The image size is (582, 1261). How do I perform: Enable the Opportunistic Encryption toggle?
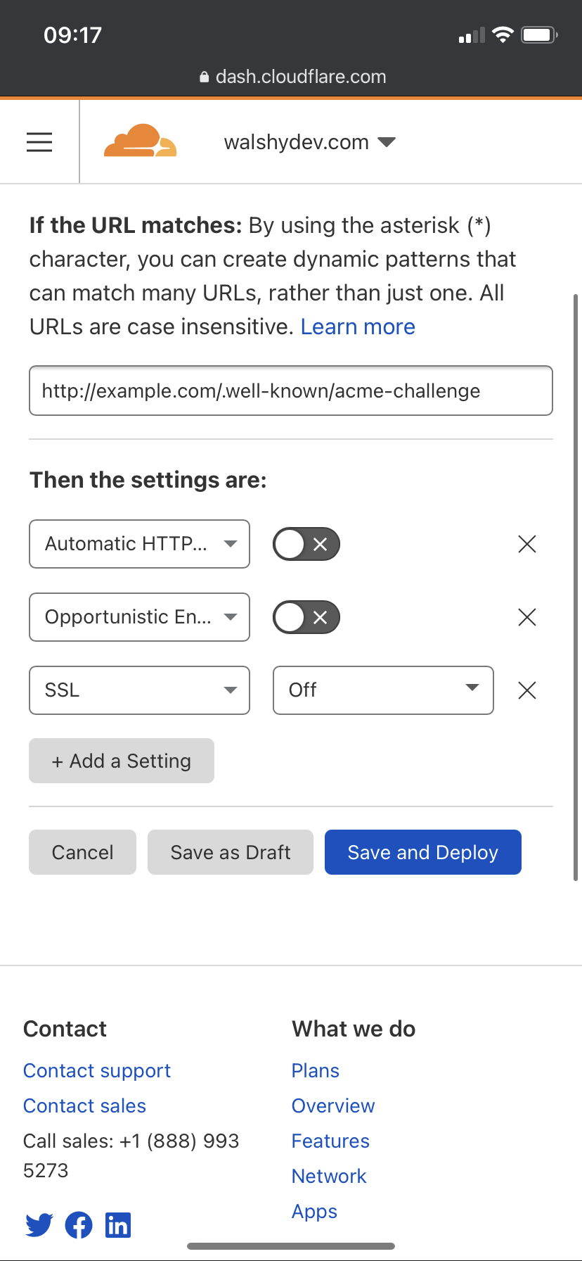(306, 617)
